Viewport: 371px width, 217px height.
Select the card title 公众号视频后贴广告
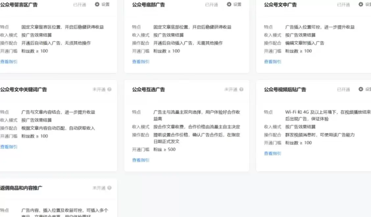click(x=285, y=90)
